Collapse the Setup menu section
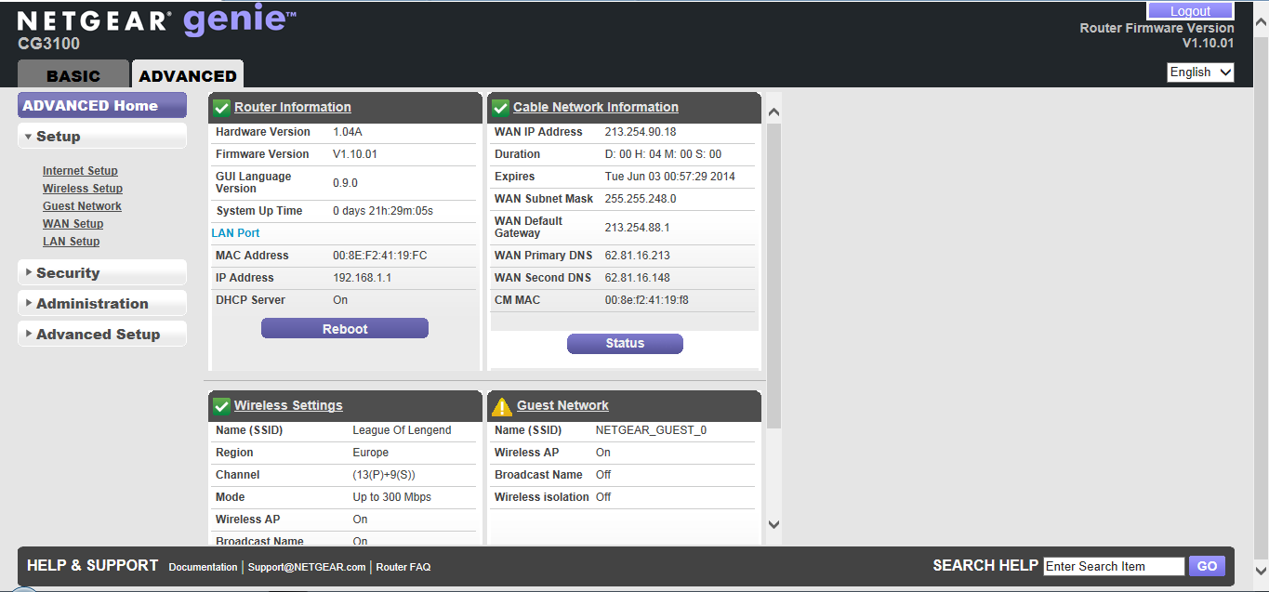Screen dimensions: 1269x592 coord(102,137)
